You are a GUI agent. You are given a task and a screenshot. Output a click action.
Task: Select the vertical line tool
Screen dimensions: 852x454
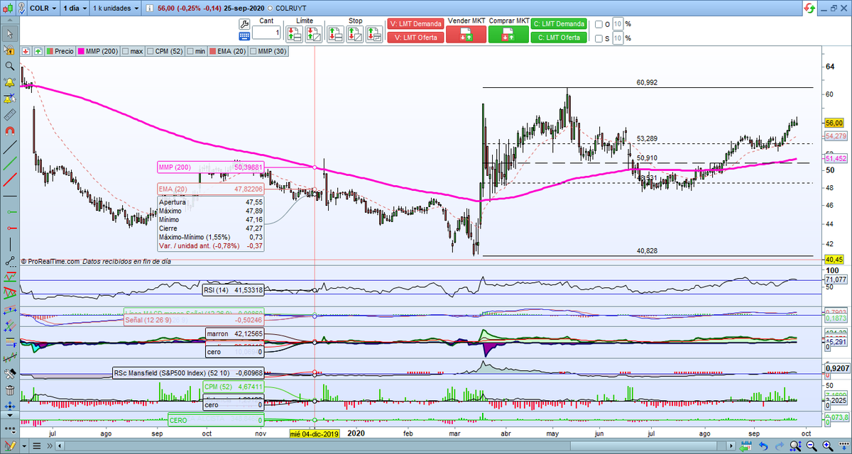(x=9, y=245)
